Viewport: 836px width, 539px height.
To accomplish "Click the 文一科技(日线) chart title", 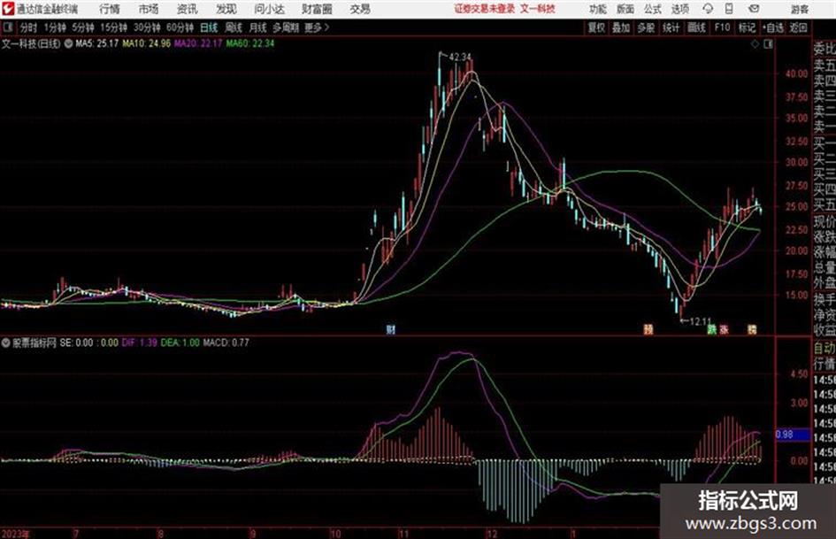I will [x=31, y=43].
